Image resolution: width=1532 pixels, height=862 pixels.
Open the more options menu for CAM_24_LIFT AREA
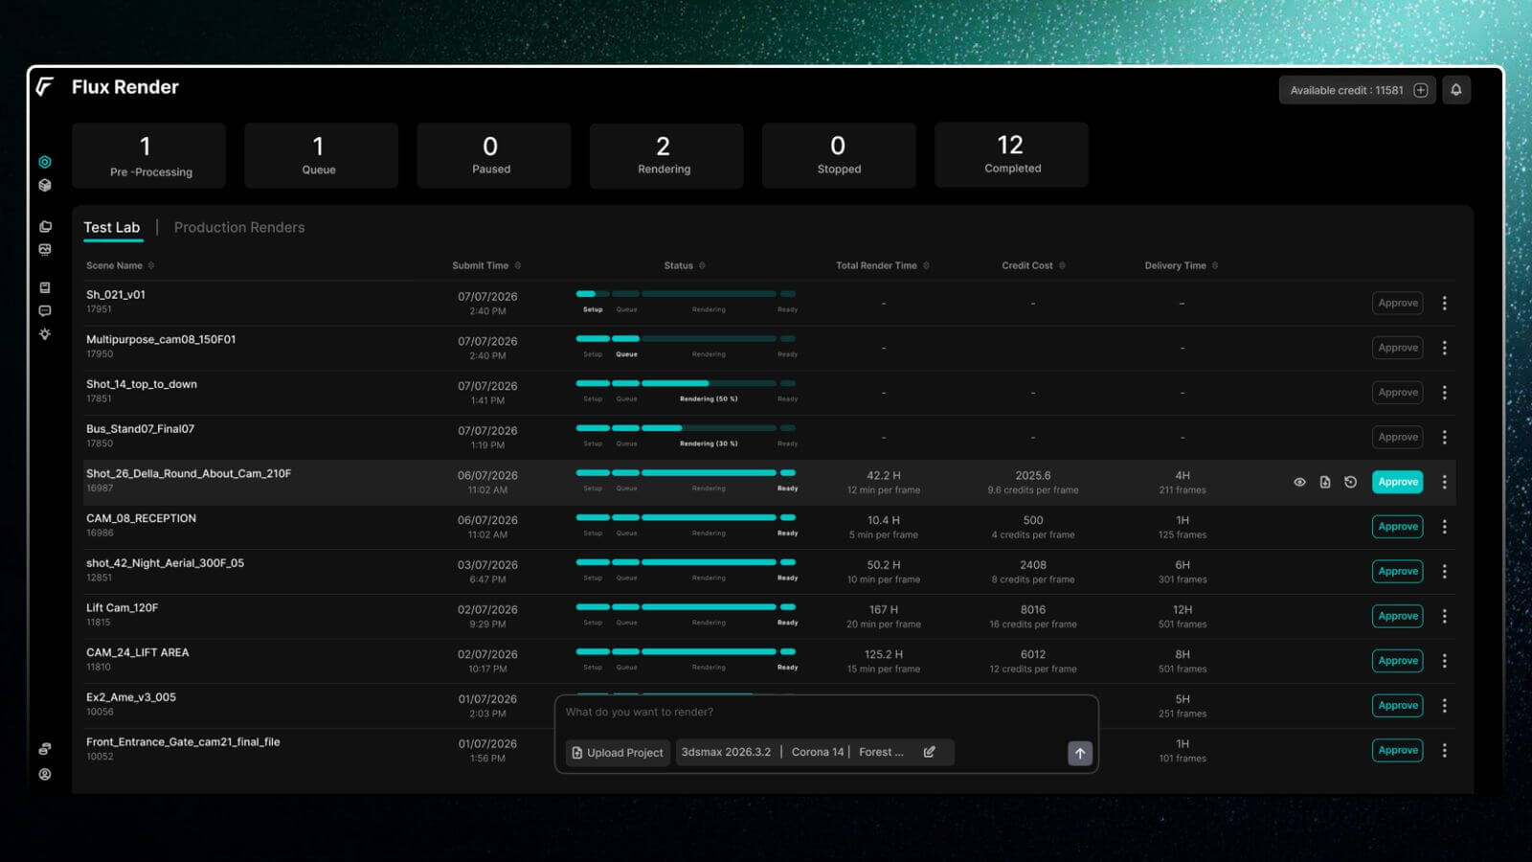(1445, 661)
